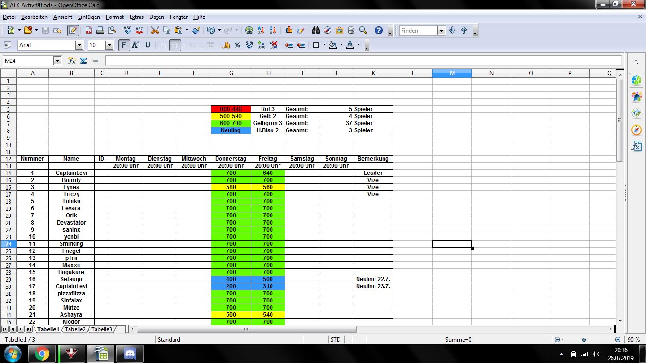Open the Data Sources database icon

click(x=351, y=30)
